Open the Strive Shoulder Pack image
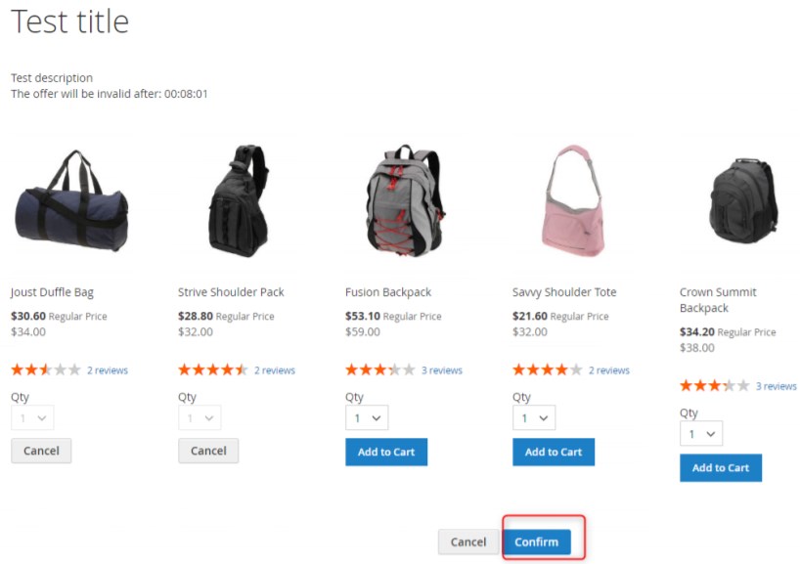The width and height of the screenshot is (800, 564). [x=239, y=201]
